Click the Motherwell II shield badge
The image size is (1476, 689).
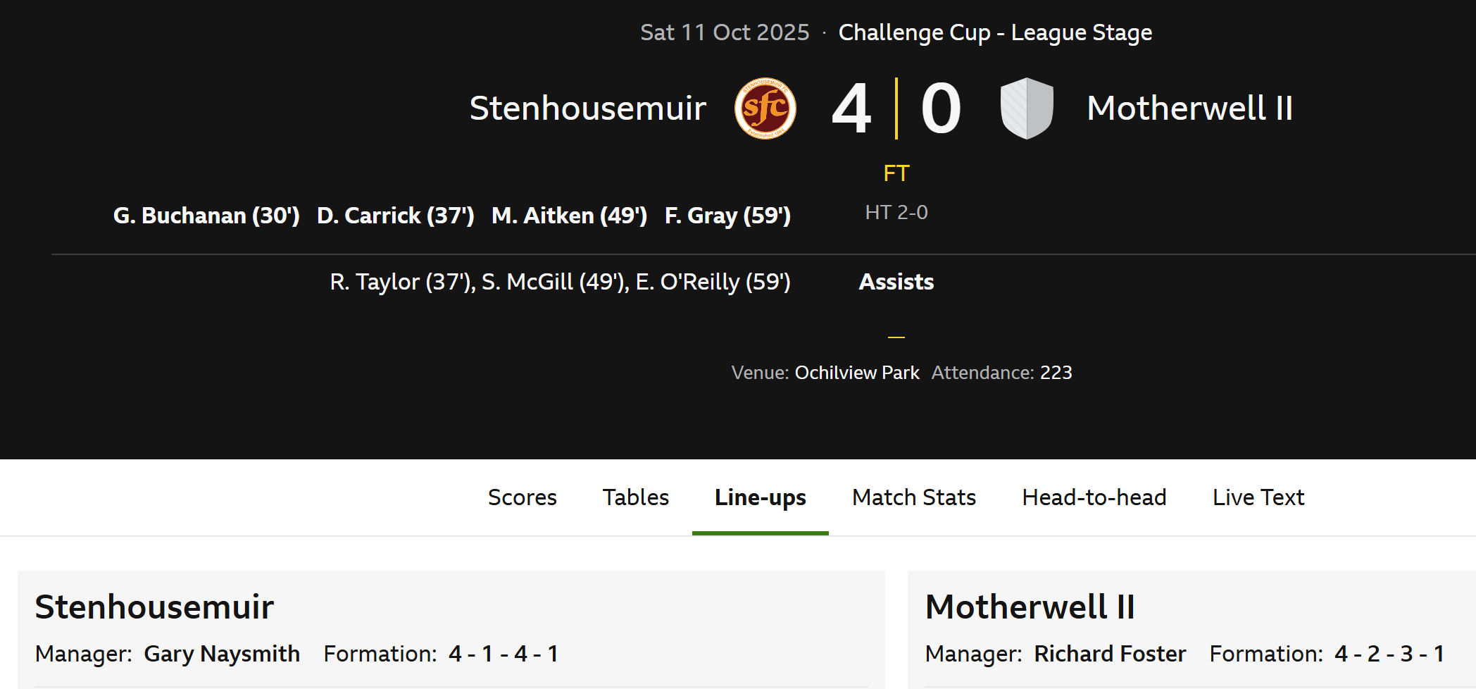[1027, 108]
